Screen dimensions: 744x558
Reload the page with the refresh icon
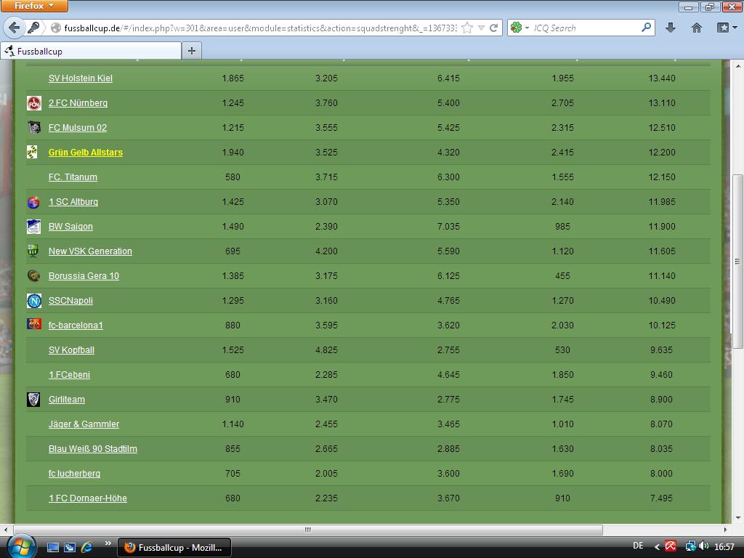(494, 28)
